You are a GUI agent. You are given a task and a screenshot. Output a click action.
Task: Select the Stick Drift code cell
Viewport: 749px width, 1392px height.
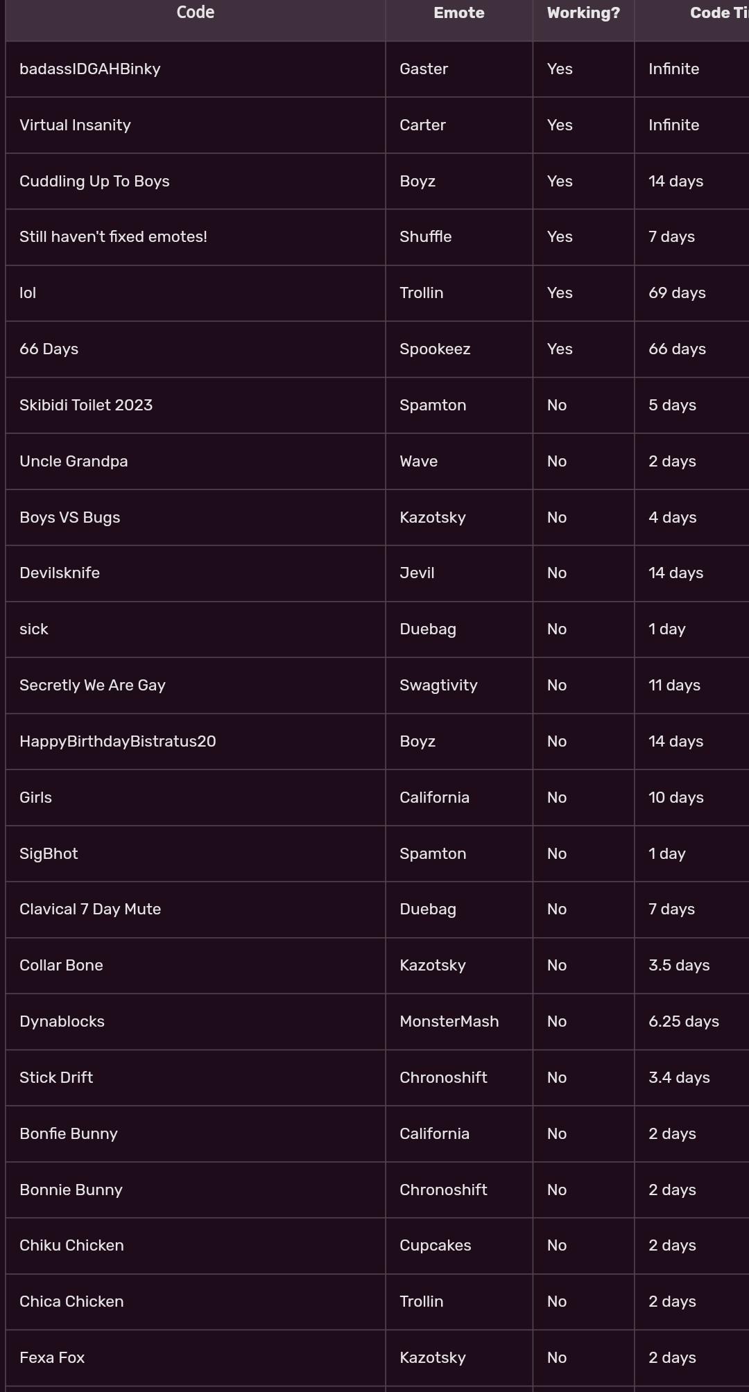56,1077
